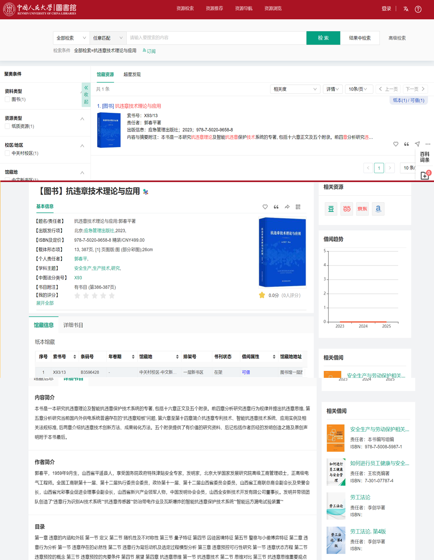Click the X93 classification number link

(x=78, y=278)
